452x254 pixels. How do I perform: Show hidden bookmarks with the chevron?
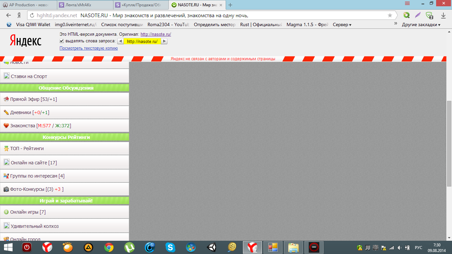[x=395, y=23]
